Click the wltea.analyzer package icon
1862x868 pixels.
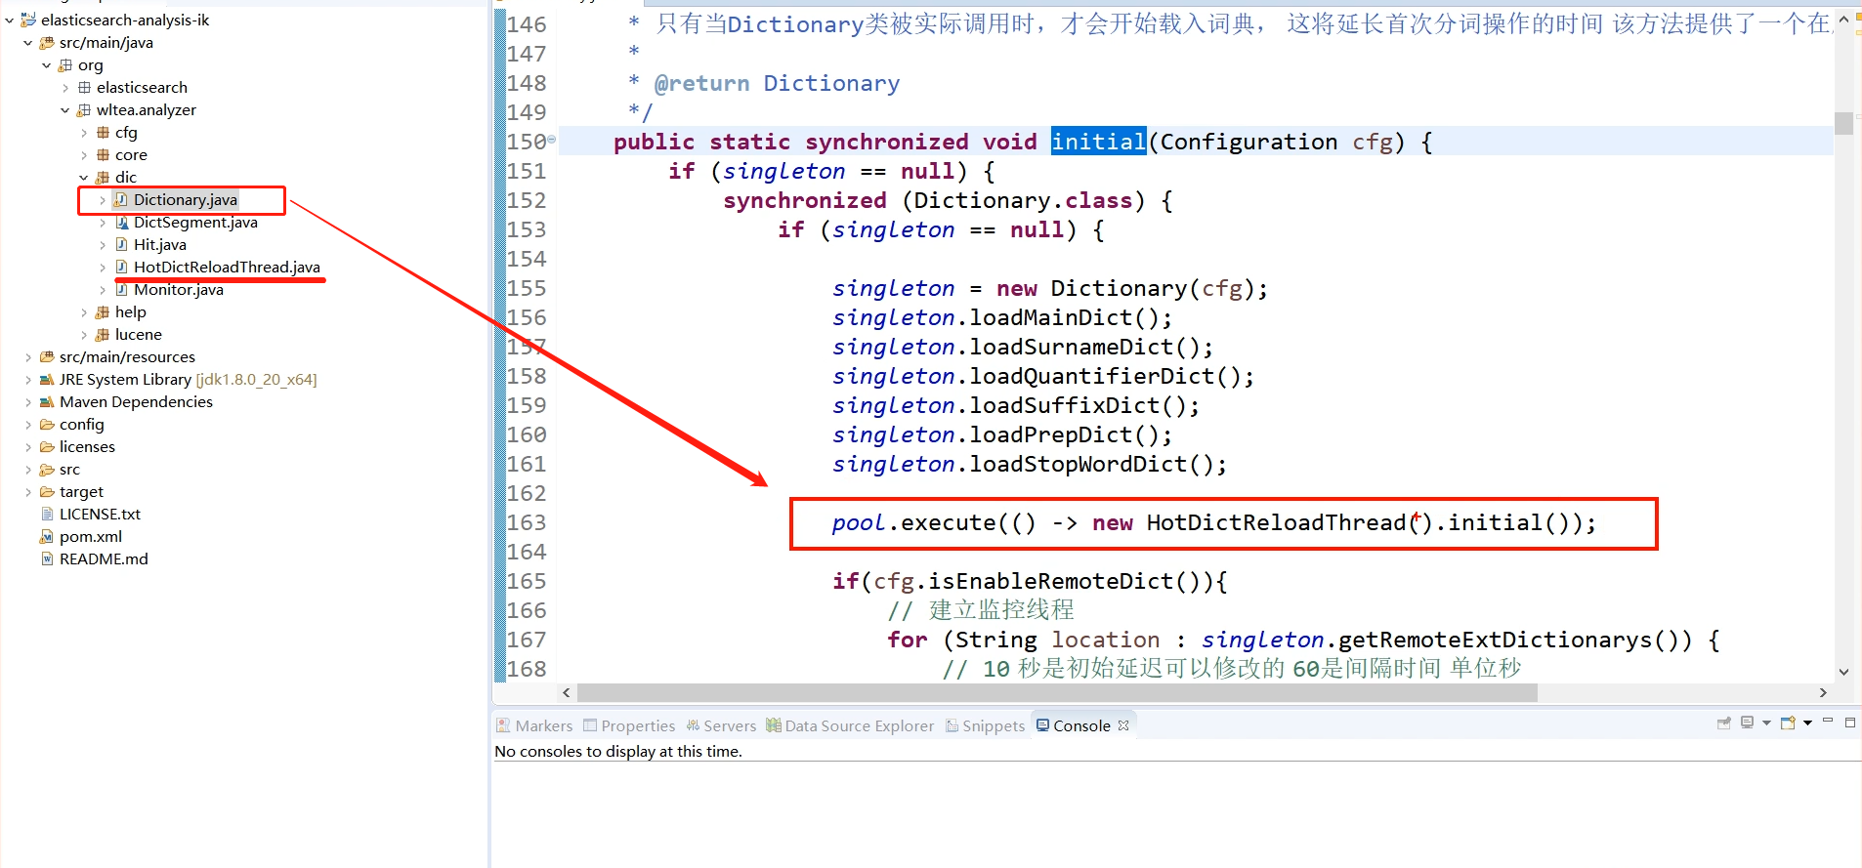(84, 109)
